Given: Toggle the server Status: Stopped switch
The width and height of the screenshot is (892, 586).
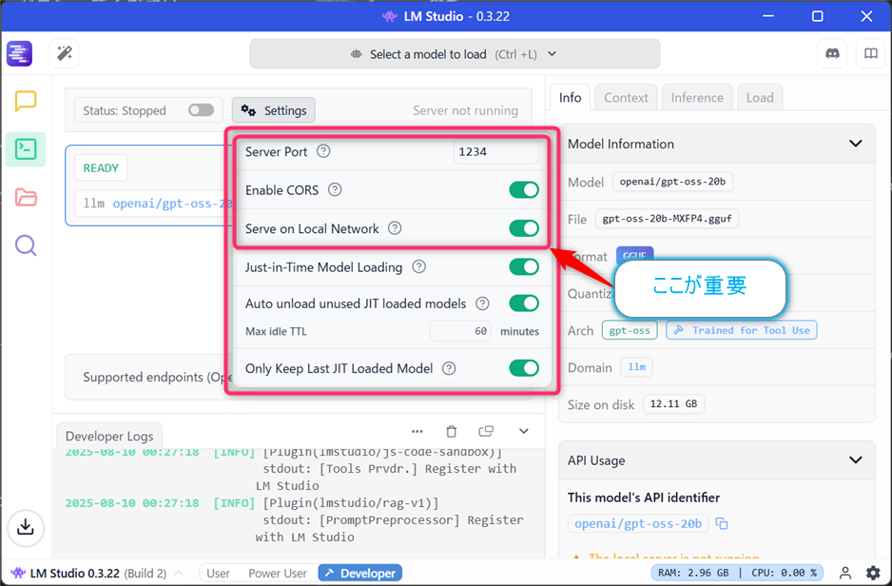Looking at the screenshot, I should 202,109.
